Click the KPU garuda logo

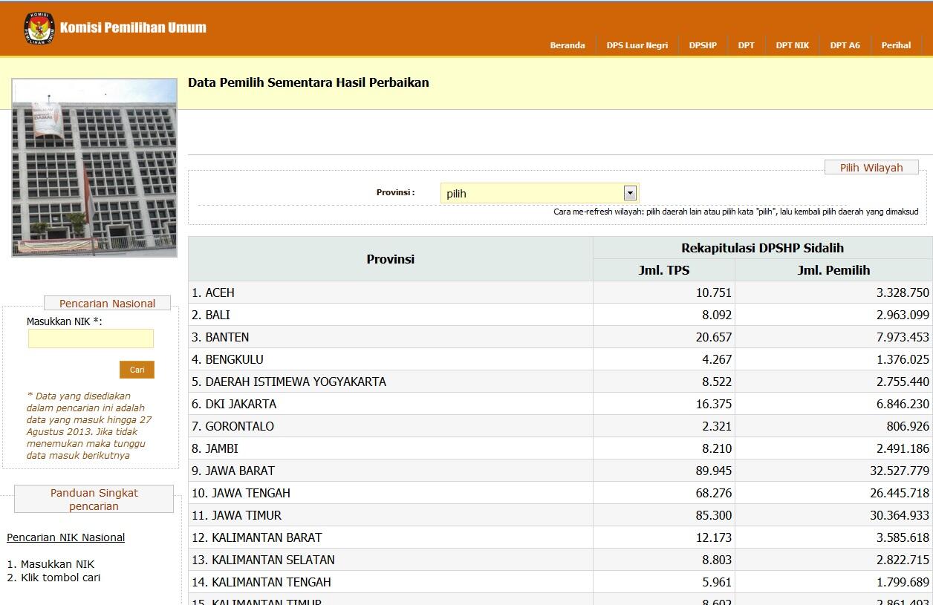(x=39, y=28)
